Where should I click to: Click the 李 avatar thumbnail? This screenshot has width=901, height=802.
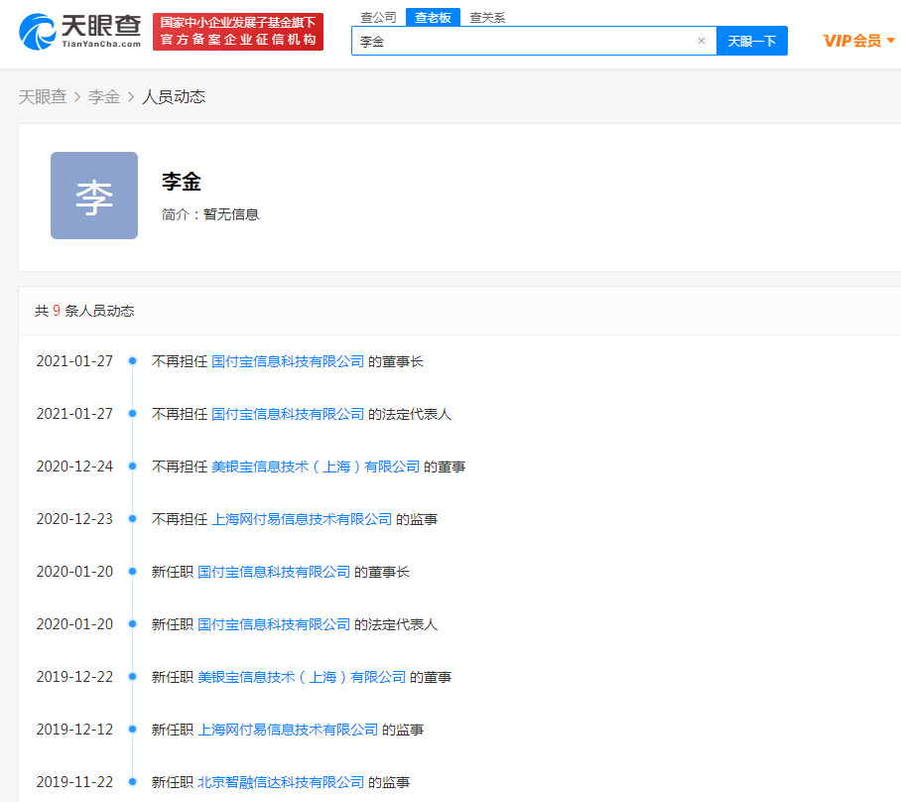pyautogui.click(x=94, y=196)
